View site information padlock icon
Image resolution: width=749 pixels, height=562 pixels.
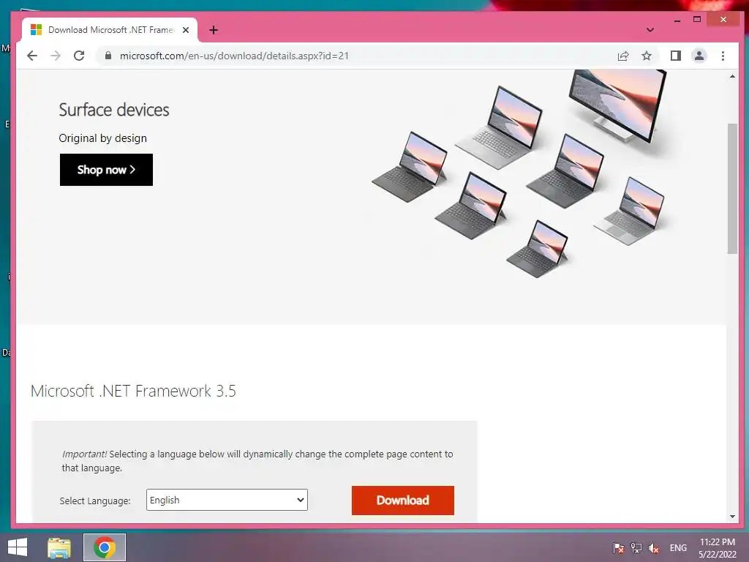(108, 56)
